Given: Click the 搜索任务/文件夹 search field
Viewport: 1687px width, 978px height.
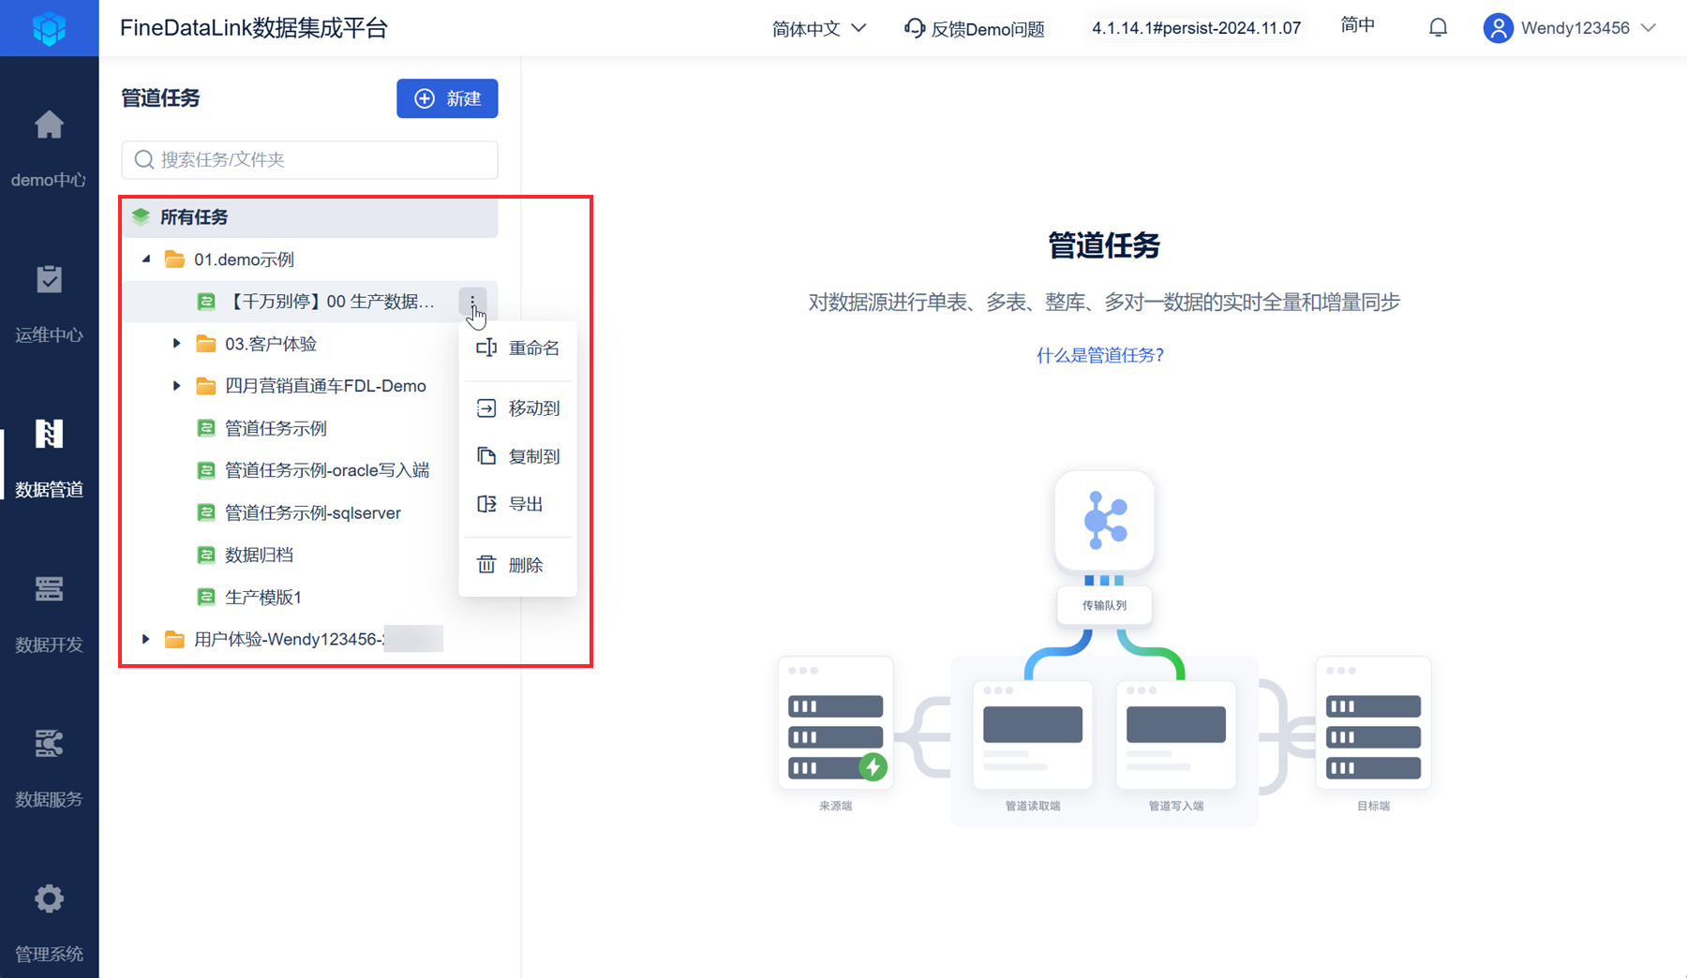Looking at the screenshot, I should 309,160.
